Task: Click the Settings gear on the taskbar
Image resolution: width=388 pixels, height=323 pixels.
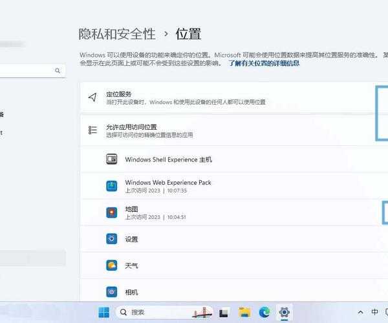Action: click(284, 313)
